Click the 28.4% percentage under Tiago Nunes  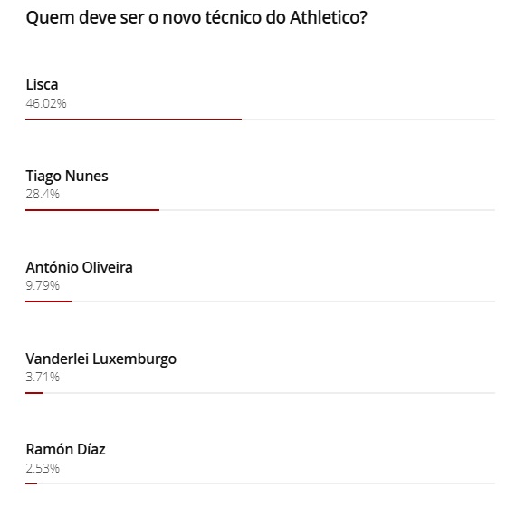point(43,194)
